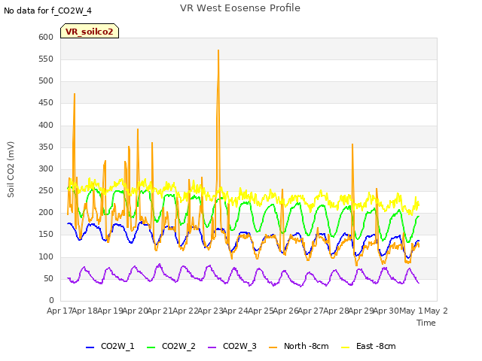This screenshot has width=482, height=361.
Task: Click the 0 y-axis tick label
Action: [x=51, y=300]
